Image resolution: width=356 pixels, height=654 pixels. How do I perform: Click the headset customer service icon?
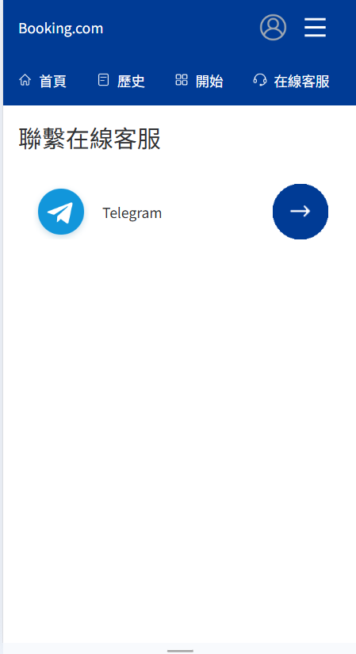coord(259,79)
